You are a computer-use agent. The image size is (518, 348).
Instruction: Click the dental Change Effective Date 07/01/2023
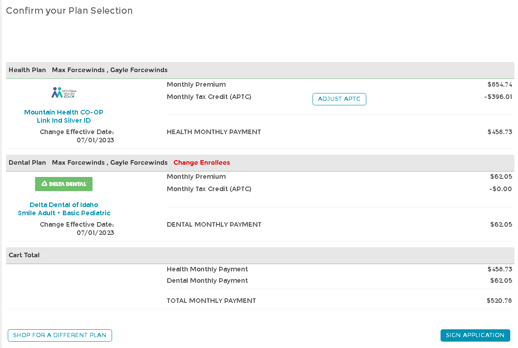[95, 233]
